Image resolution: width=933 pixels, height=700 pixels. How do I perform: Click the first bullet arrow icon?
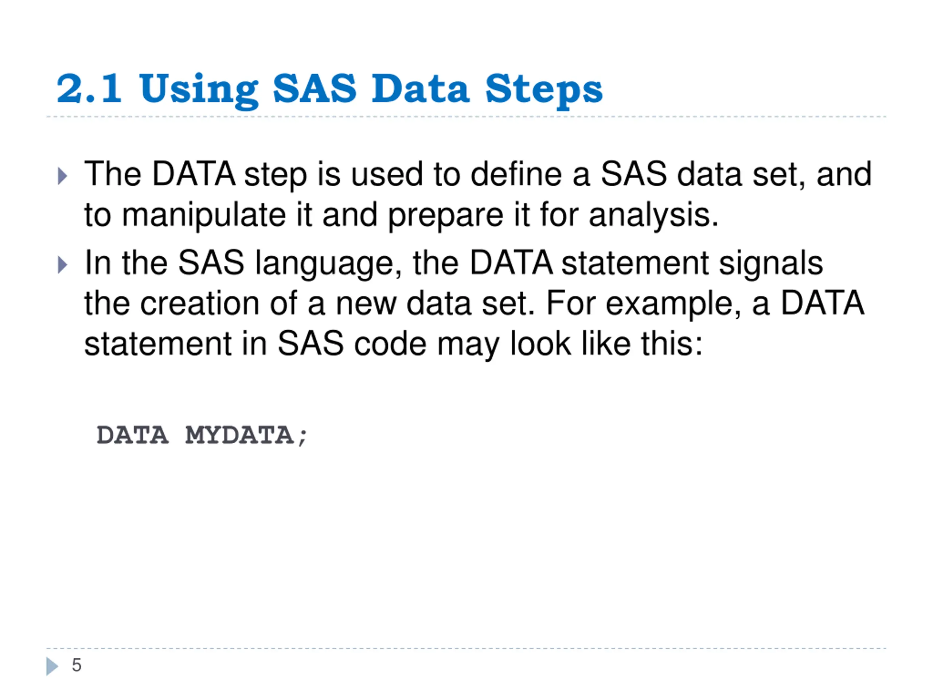62,176
